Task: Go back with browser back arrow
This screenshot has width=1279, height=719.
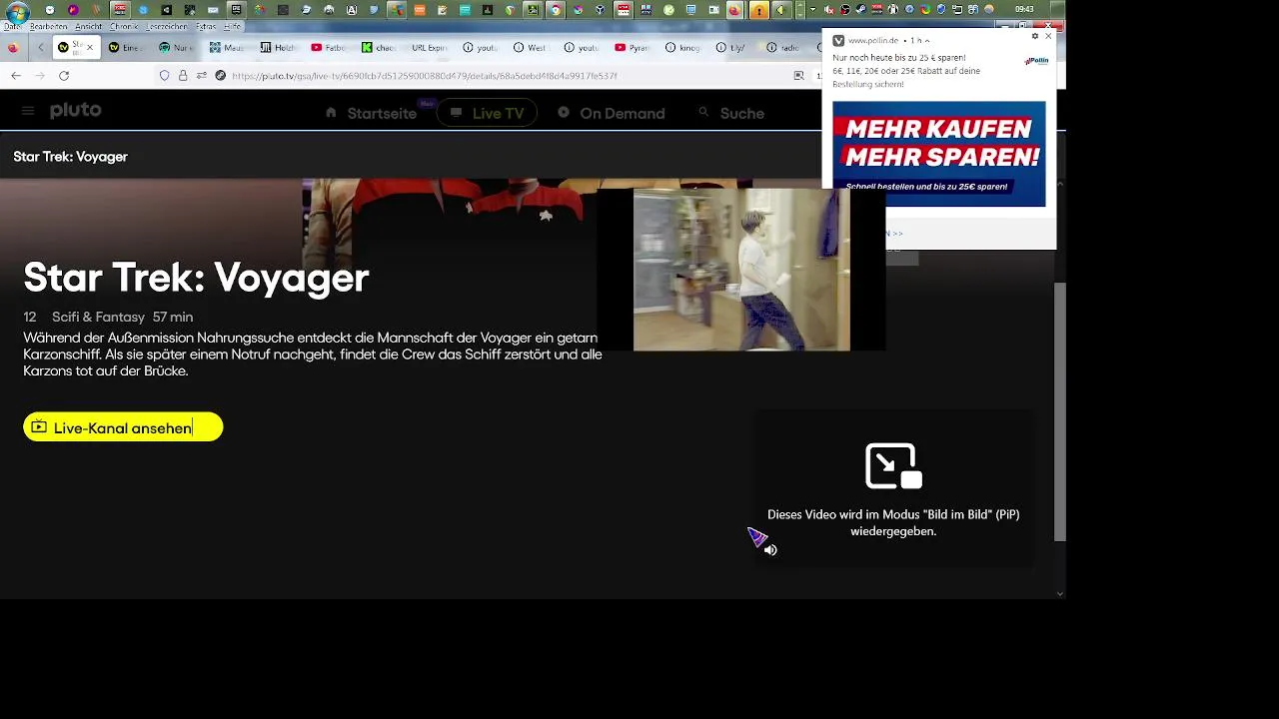Action: coord(16,76)
